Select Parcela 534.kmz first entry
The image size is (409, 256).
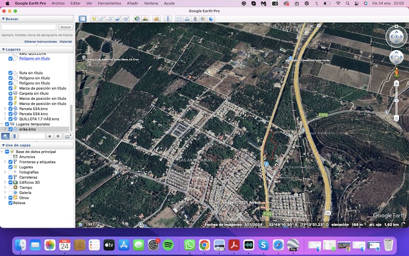[33, 109]
